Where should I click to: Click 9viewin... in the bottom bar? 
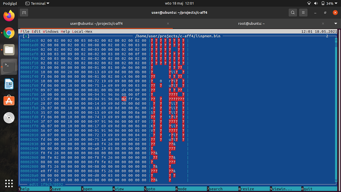(281, 189)
